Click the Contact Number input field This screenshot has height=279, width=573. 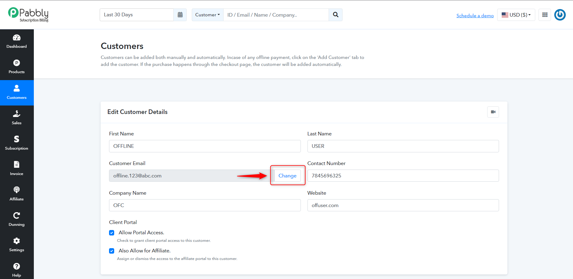coord(403,176)
